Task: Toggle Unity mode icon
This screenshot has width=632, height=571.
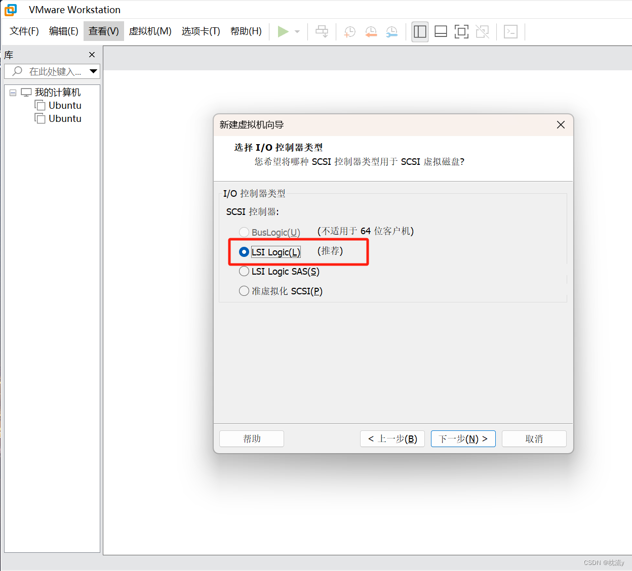Action: point(482,31)
